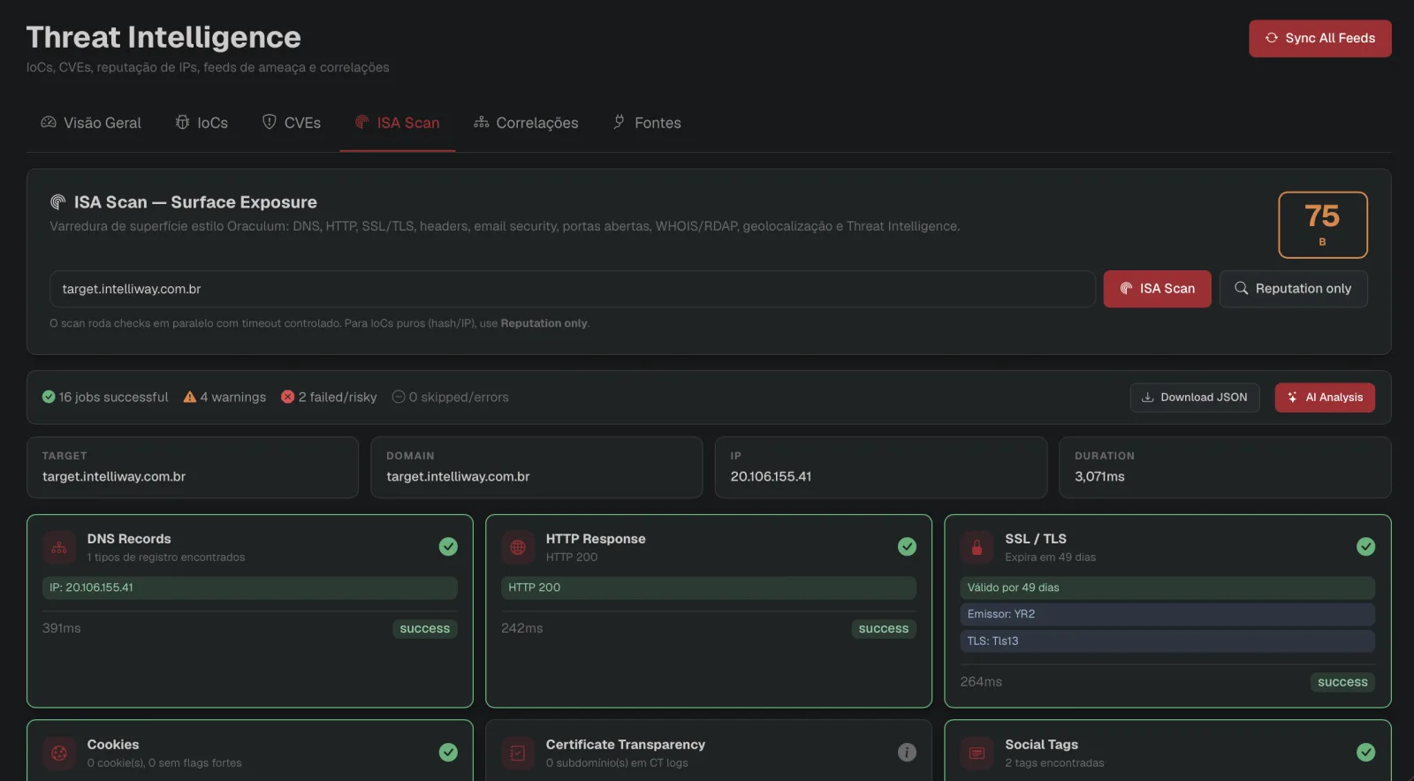This screenshot has height=781, width=1414.
Task: Click the '242ms' timing in HTTP Response
Action: tap(522, 628)
